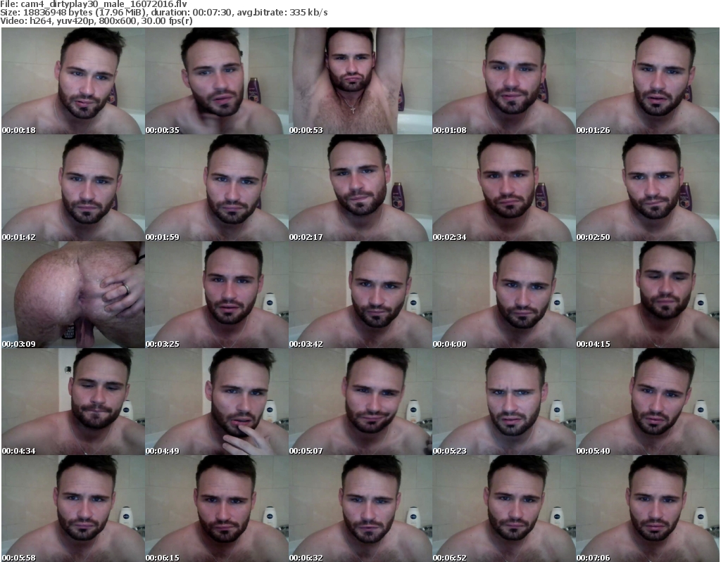Open the frame at timestamp 00:01:42
721x562 pixels.
73,188
